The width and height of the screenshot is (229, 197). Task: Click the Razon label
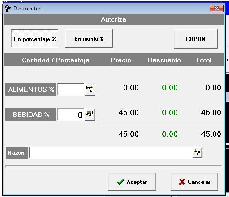pyautogui.click(x=17, y=153)
